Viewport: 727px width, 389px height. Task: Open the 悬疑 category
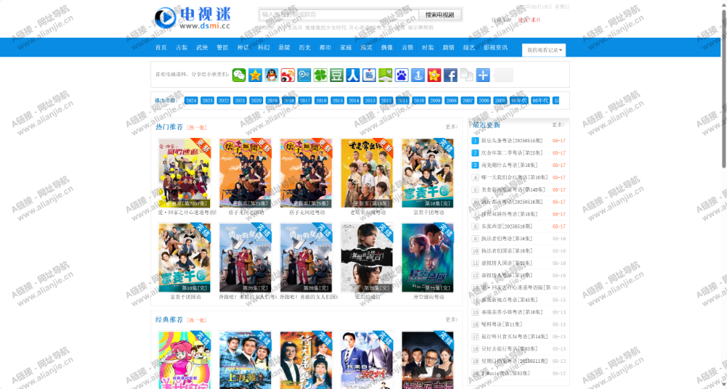tap(284, 47)
